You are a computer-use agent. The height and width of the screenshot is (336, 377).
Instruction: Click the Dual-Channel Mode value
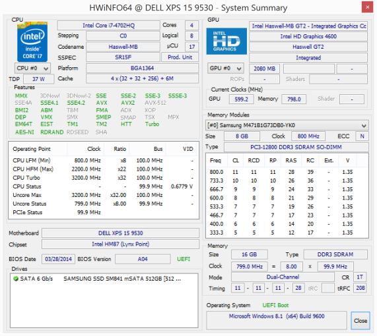[283, 277]
